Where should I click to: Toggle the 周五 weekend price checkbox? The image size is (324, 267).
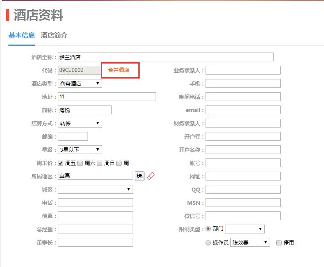pyautogui.click(x=61, y=163)
